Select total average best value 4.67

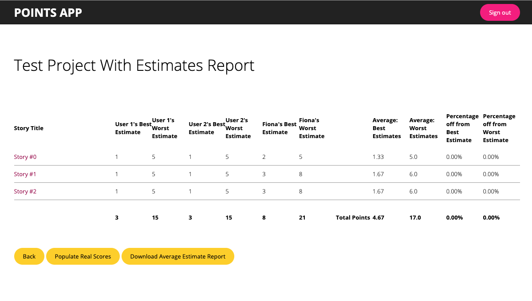378,217
